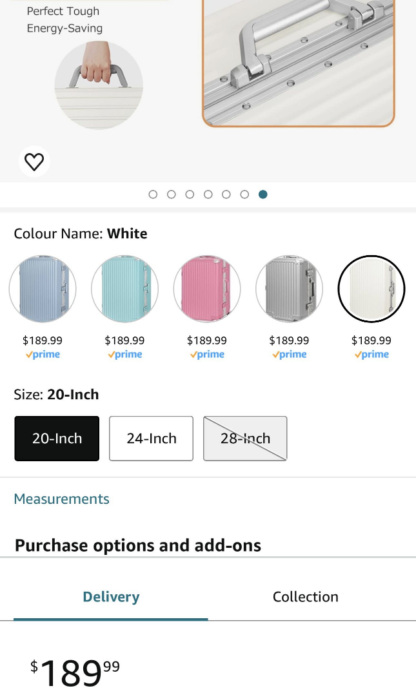Viewport: 416px width, 697px height.
Task: Jump to the sixth carousel dot
Action: 244,194
